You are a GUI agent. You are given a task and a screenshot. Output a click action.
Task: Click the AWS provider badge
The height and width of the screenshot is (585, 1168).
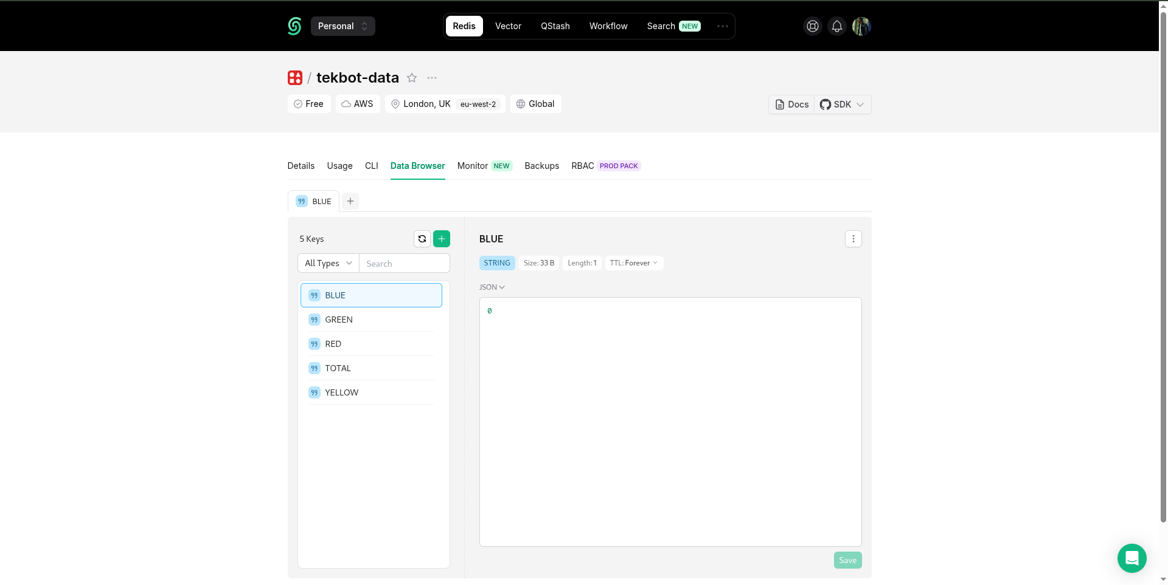358,104
